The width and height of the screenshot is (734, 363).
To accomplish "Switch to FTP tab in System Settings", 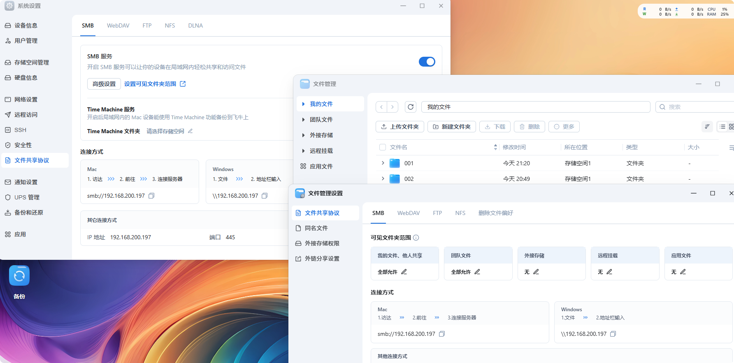I will [x=147, y=25].
